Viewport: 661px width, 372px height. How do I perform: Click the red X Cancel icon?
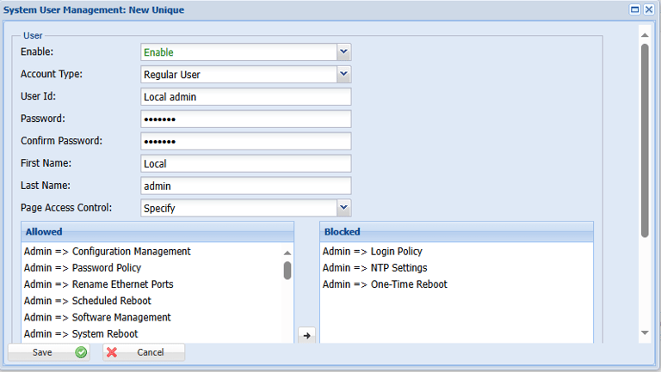point(112,352)
